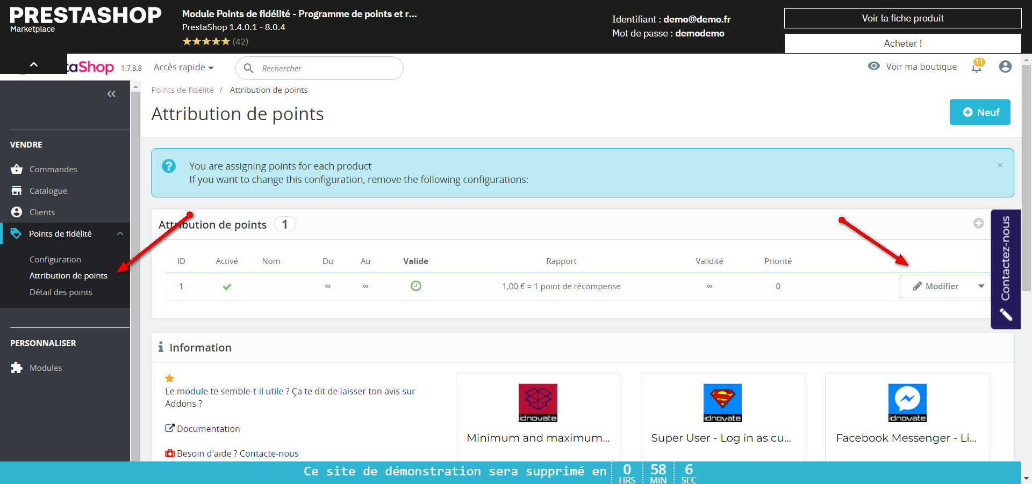Sort by the ID column header
The image size is (1032, 484).
(181, 261)
